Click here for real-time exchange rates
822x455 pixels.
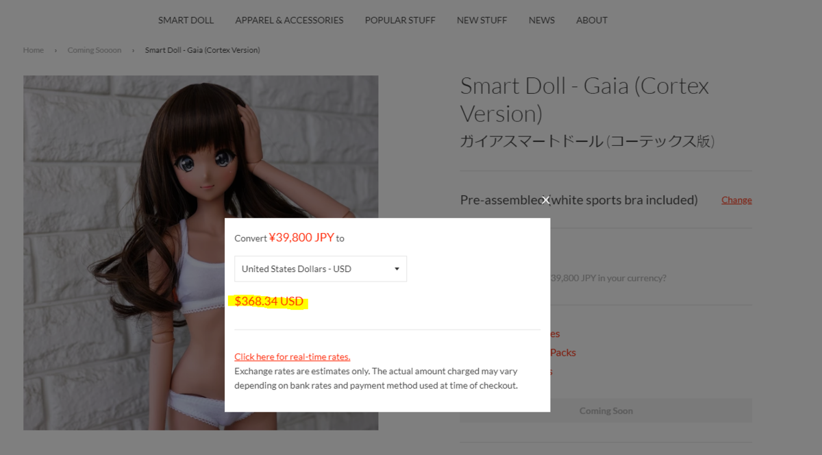pos(292,356)
